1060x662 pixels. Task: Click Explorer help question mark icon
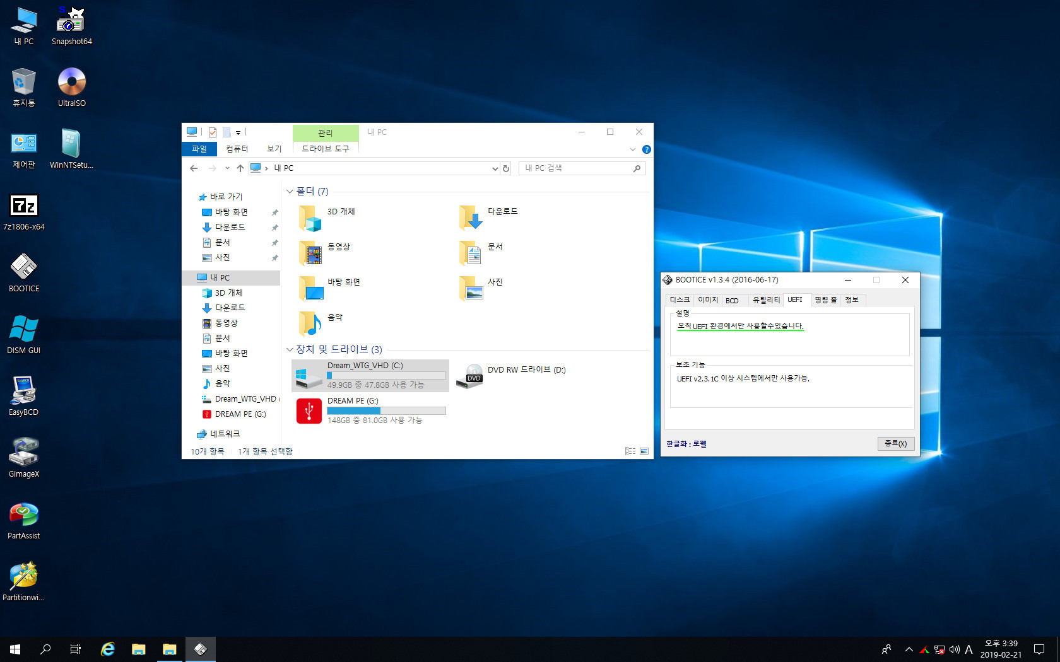click(x=646, y=149)
